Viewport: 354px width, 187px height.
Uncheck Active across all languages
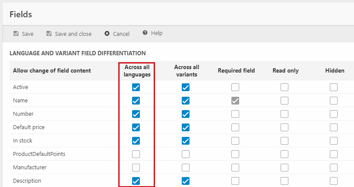pos(136,87)
